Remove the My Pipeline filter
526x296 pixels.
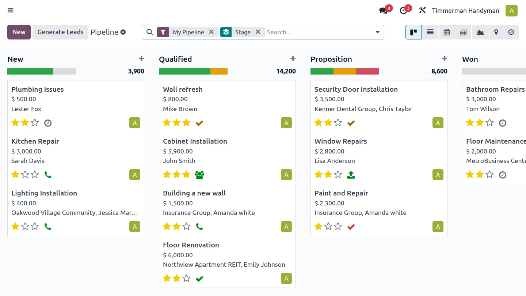[x=211, y=32]
